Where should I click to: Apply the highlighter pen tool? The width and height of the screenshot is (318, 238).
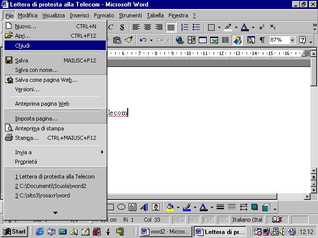tap(228, 27)
